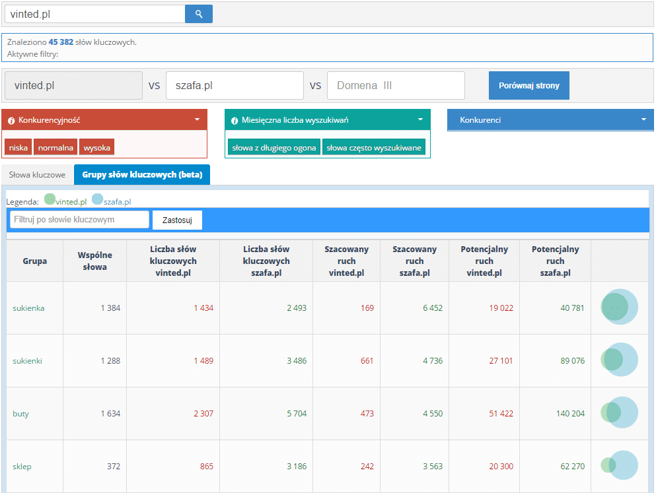Screen dimensions: 656x493
Task: Click the blue szafa.pl legend circle
Action: click(98, 199)
